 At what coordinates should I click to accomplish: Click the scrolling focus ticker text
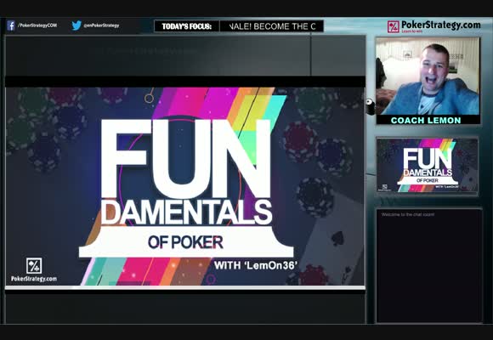tap(272, 26)
